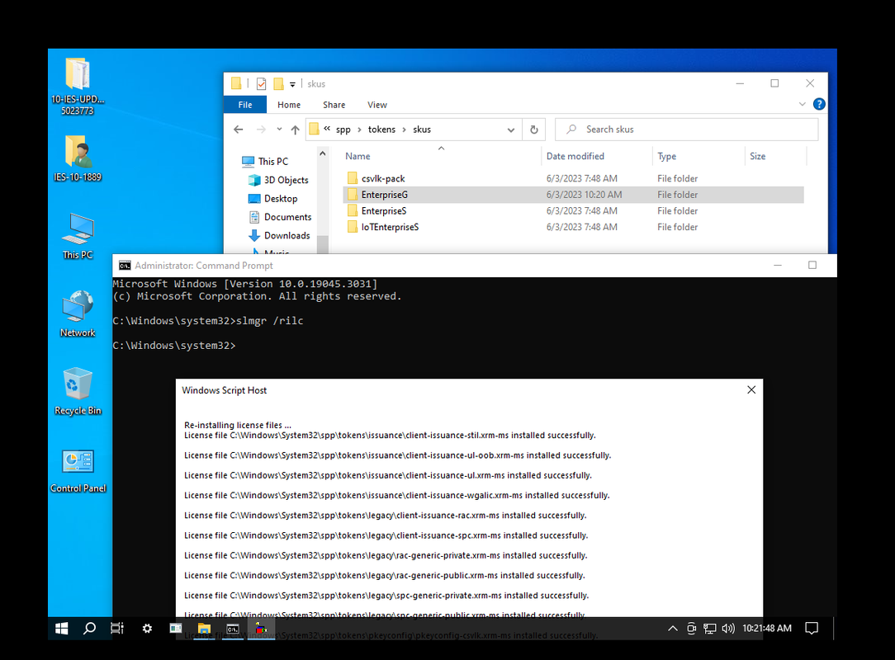Switch to Command Prompt on taskbar
The height and width of the screenshot is (660, 895).
[233, 629]
